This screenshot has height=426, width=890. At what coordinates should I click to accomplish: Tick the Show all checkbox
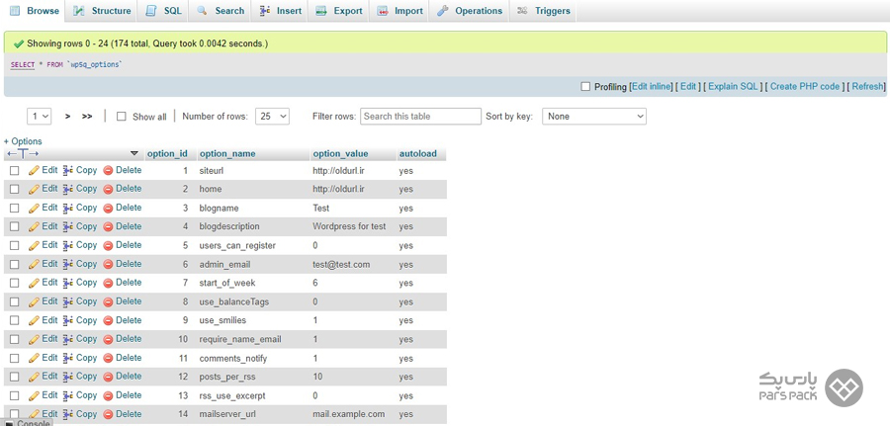[121, 117]
